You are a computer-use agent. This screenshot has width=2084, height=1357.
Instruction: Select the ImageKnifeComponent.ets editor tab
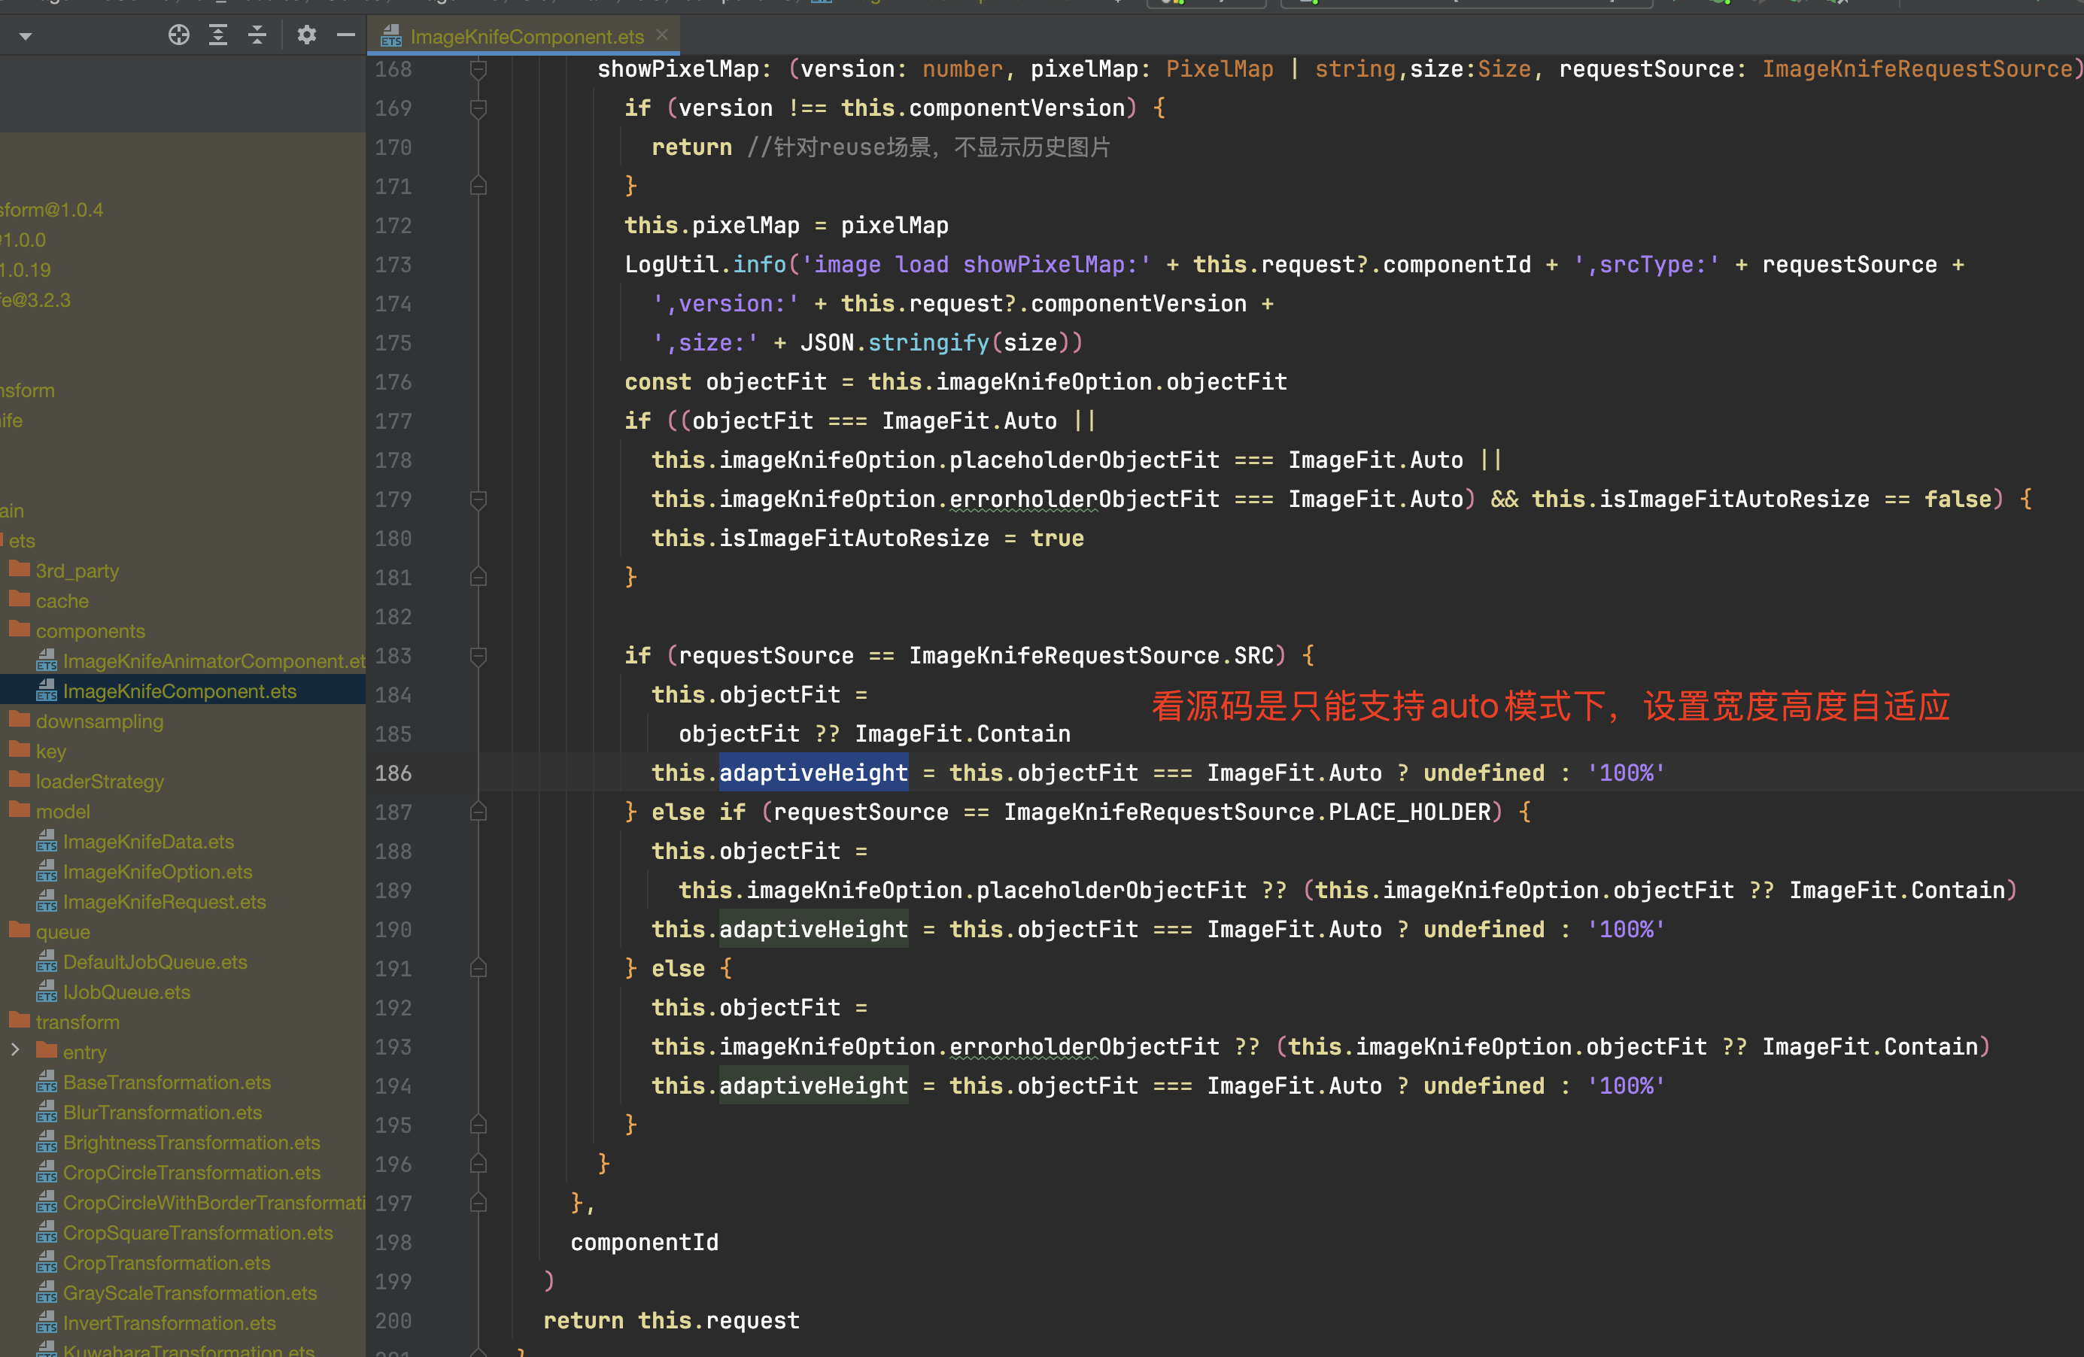coord(525,37)
